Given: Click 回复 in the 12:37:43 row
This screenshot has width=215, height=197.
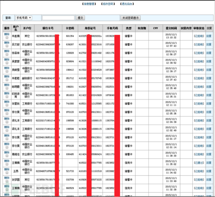Looking at the screenshot, I should [x=209, y=78].
